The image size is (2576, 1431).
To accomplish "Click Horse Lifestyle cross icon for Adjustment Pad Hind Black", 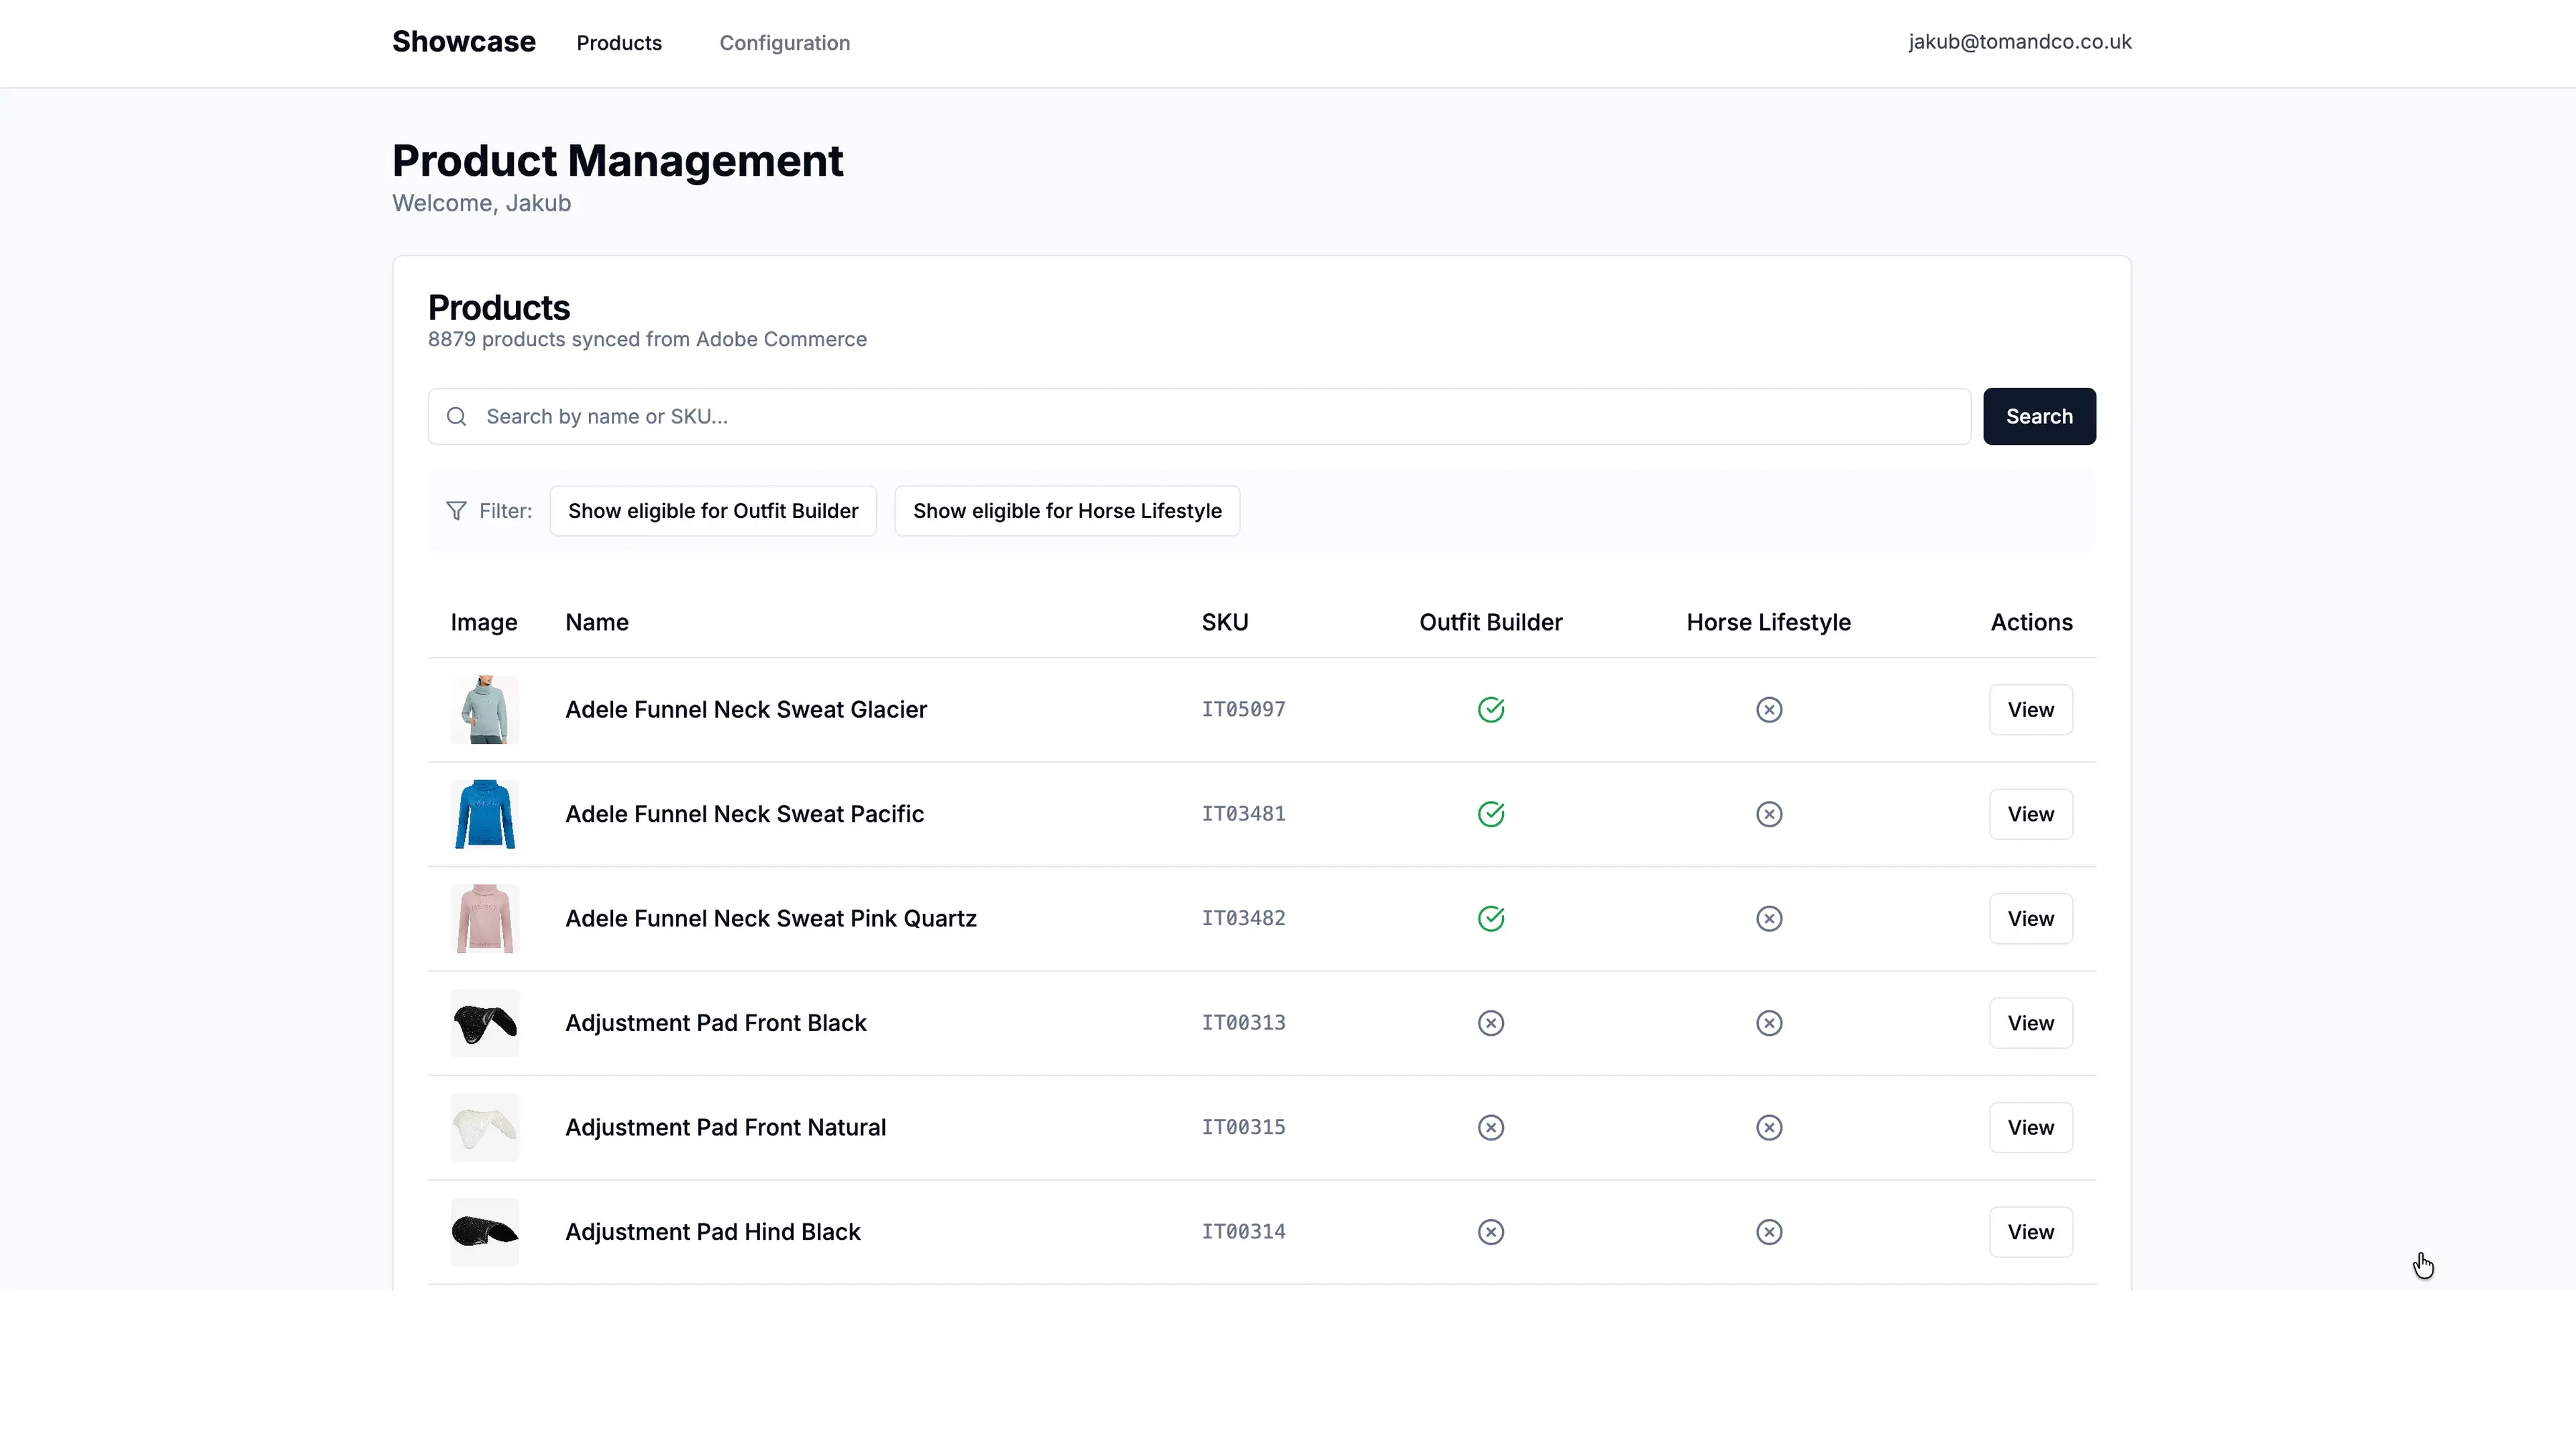I will click(x=1769, y=1232).
